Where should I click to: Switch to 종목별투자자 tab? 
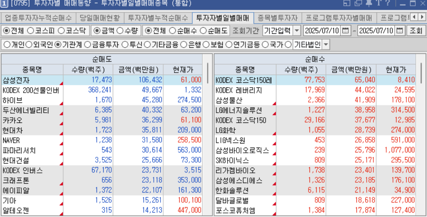(278, 18)
